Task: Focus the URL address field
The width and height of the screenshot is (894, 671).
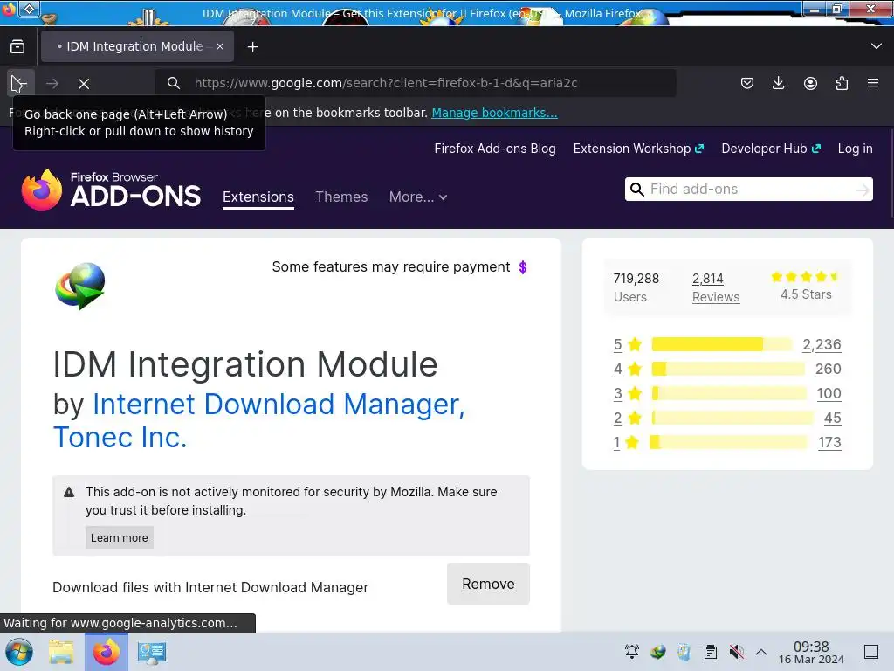Action: [416, 83]
